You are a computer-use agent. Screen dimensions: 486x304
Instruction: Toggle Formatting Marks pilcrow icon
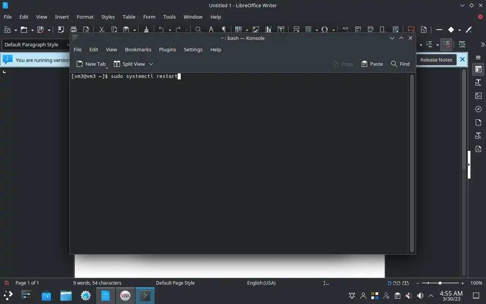click(x=224, y=30)
